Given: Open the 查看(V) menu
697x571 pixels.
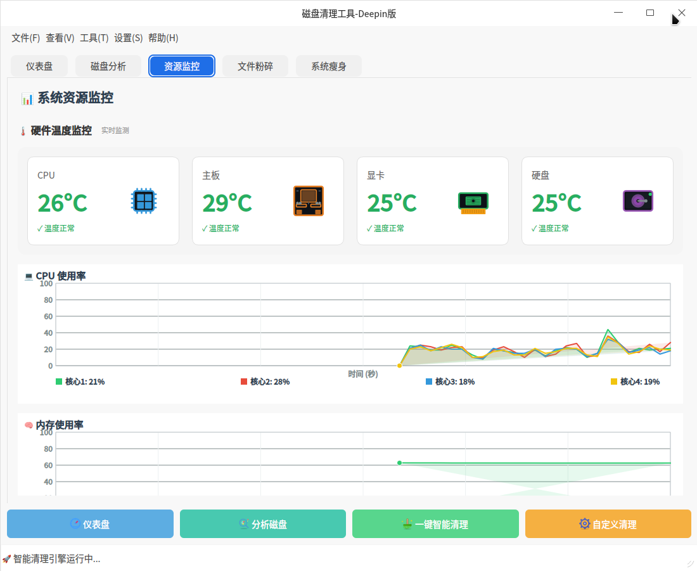Looking at the screenshot, I should tap(60, 38).
